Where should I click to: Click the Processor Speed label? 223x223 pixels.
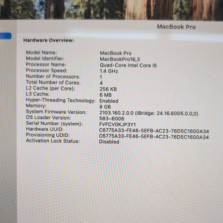coord(47,70)
